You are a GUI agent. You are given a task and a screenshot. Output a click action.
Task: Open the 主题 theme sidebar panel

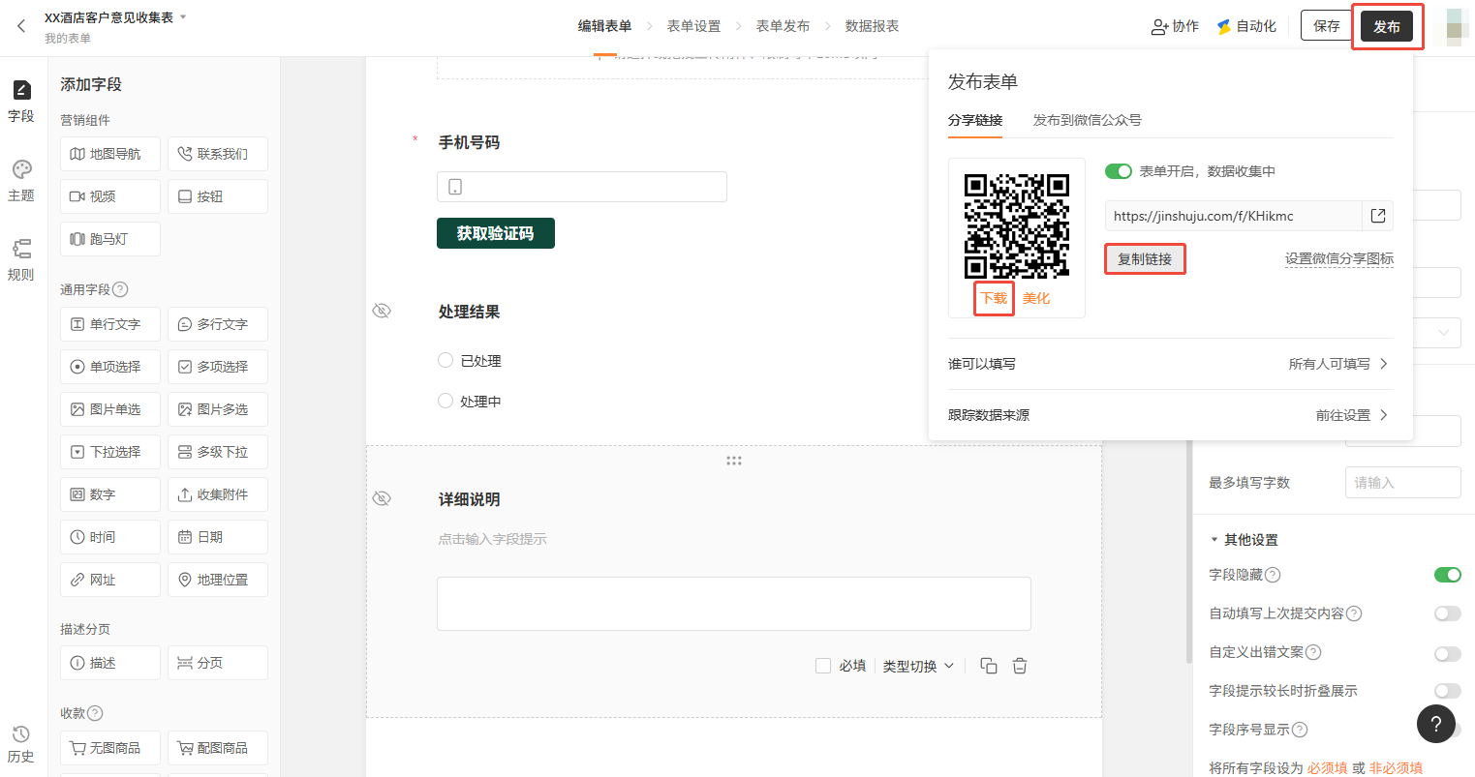click(x=21, y=180)
